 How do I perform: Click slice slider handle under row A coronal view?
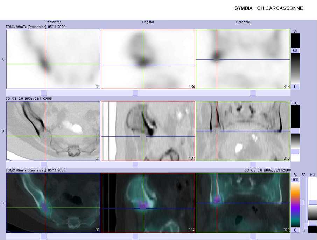pyautogui.click(x=253, y=93)
